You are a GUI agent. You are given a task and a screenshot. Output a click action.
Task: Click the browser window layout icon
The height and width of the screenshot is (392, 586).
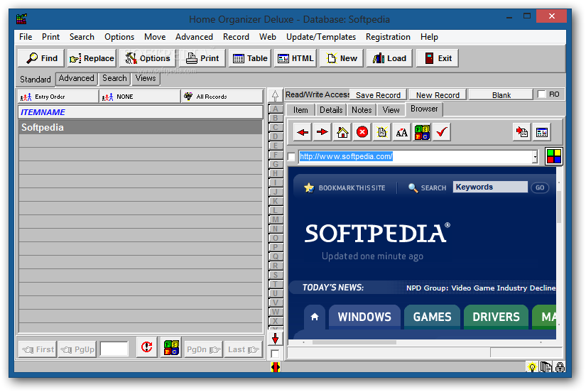click(541, 132)
